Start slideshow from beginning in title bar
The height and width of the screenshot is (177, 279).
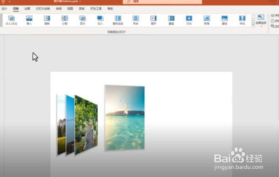(3, 2)
